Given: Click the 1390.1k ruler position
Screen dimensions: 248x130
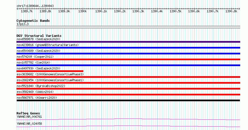Looking at the screenshot, I should tap(101, 11).
